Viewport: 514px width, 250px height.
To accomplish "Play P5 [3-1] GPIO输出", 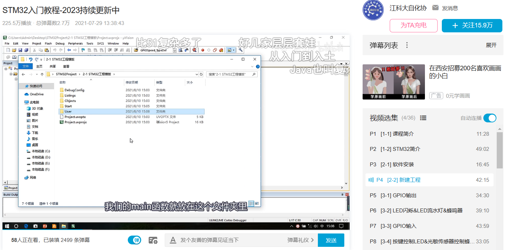I will (x=430, y=195).
